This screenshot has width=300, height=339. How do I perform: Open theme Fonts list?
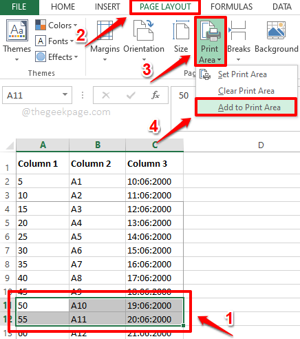coord(54,41)
